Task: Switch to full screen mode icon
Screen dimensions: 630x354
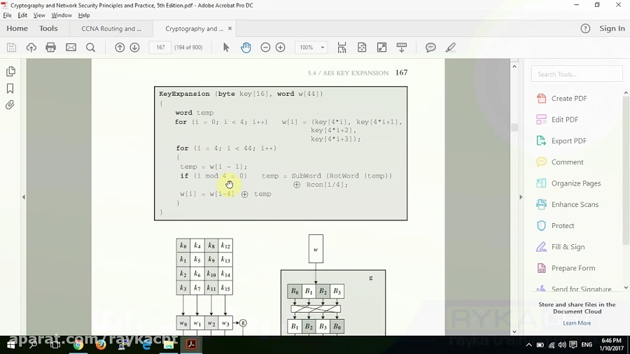Action: (x=381, y=48)
